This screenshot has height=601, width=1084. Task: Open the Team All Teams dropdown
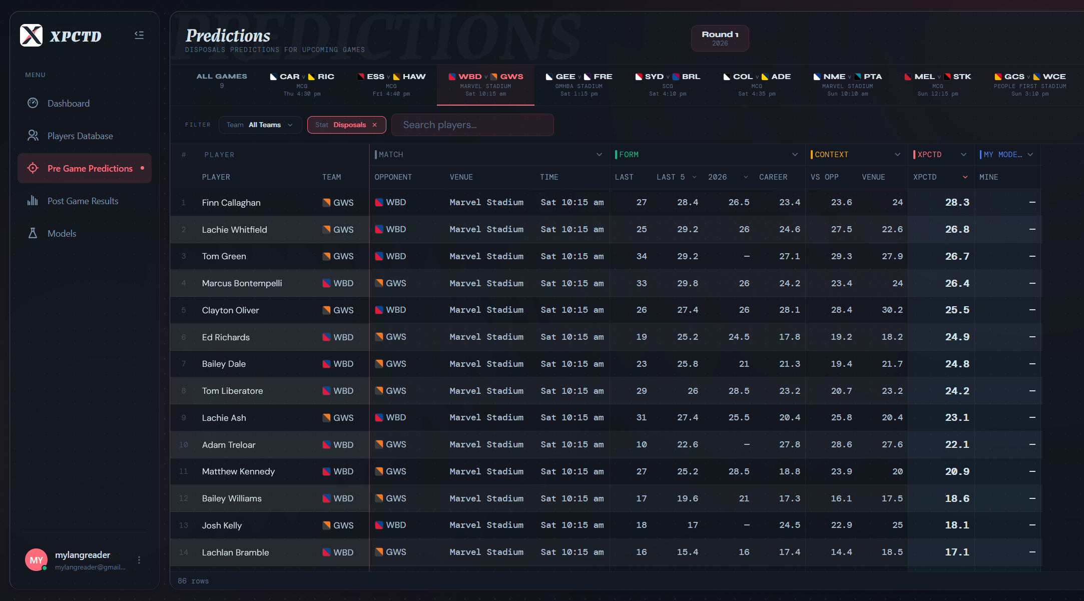260,125
